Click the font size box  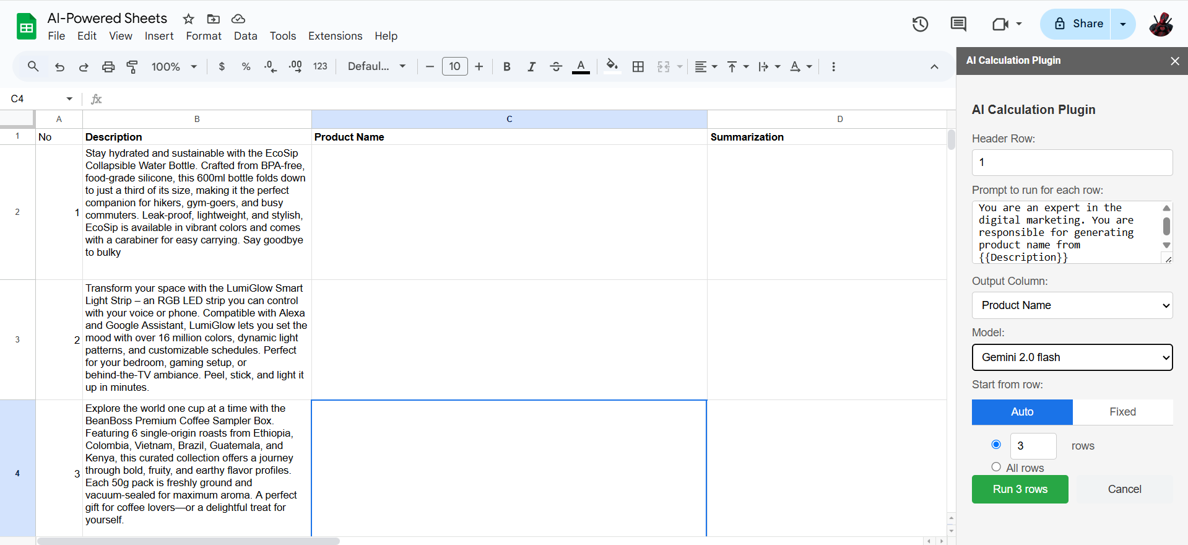pos(455,66)
